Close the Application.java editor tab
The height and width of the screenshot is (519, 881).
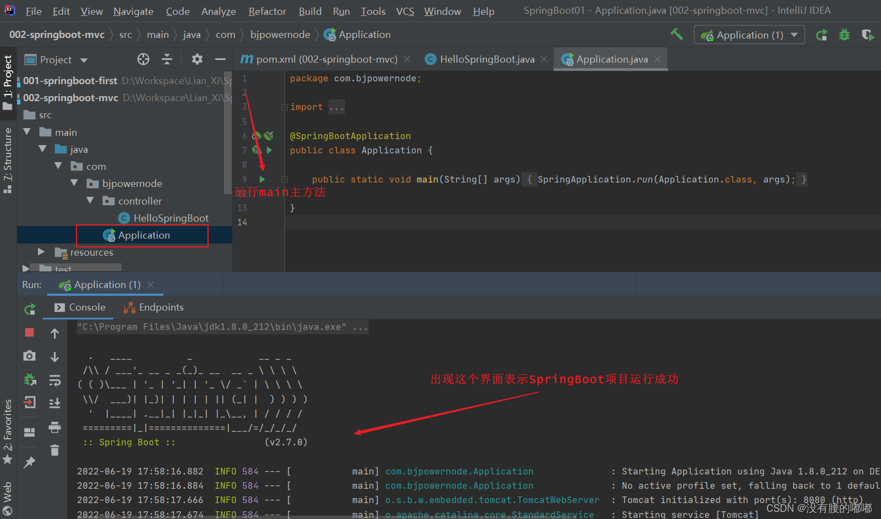658,59
